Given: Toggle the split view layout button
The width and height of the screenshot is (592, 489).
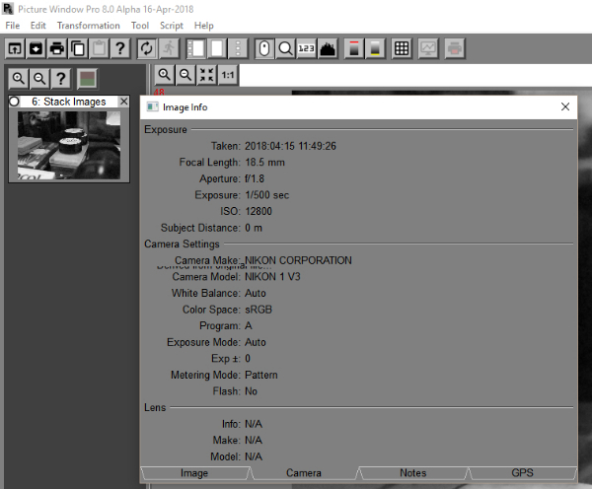Looking at the screenshot, I should coord(195,48).
